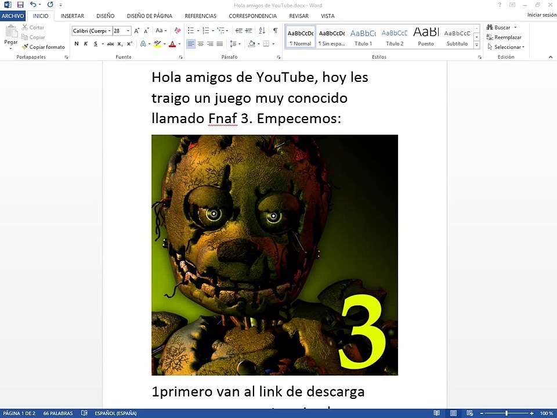This screenshot has height=418, width=557.
Task: Switch to the DISEÑO DE PÁGINA tab
Action: [x=150, y=16]
